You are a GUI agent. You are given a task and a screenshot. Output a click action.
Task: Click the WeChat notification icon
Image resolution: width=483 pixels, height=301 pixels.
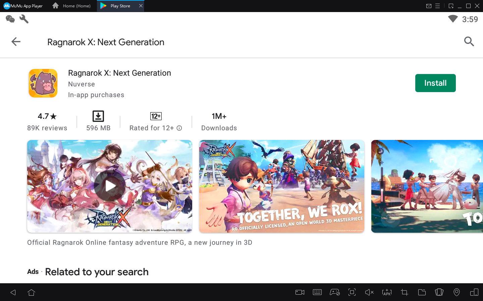(10, 19)
